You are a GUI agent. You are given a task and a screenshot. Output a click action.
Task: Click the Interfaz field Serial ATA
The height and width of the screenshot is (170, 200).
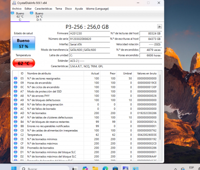tap(89, 44)
